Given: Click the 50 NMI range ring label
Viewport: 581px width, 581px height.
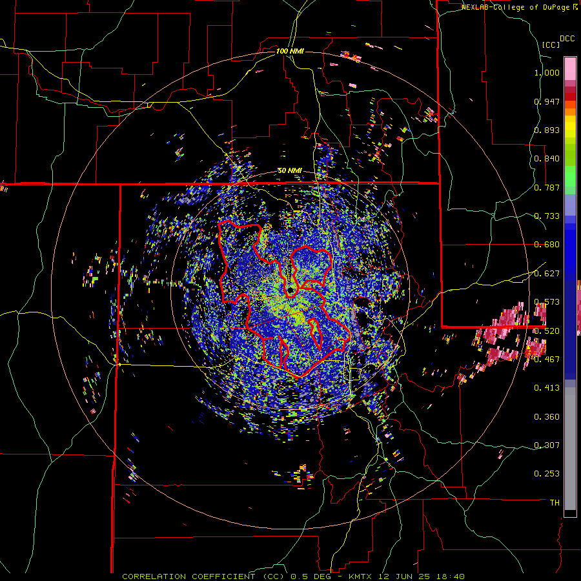Looking at the screenshot, I should pos(290,171).
